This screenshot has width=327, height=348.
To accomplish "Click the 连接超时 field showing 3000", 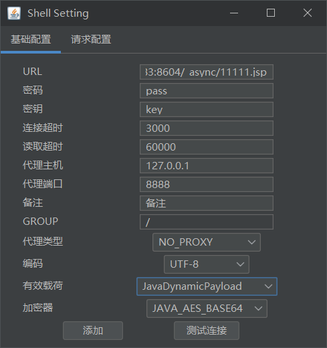I will coord(207,128).
